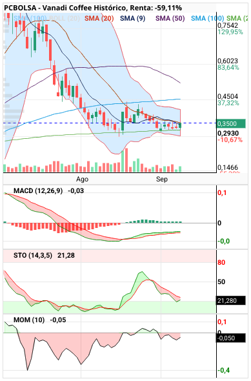The height and width of the screenshot is (381, 251).
Task: Click the green -0,4 on momentum axis
Action: [223, 370]
